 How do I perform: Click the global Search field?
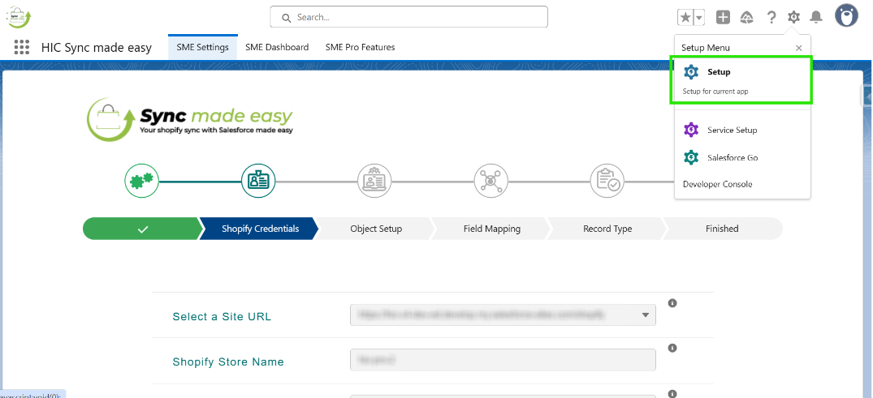click(409, 17)
